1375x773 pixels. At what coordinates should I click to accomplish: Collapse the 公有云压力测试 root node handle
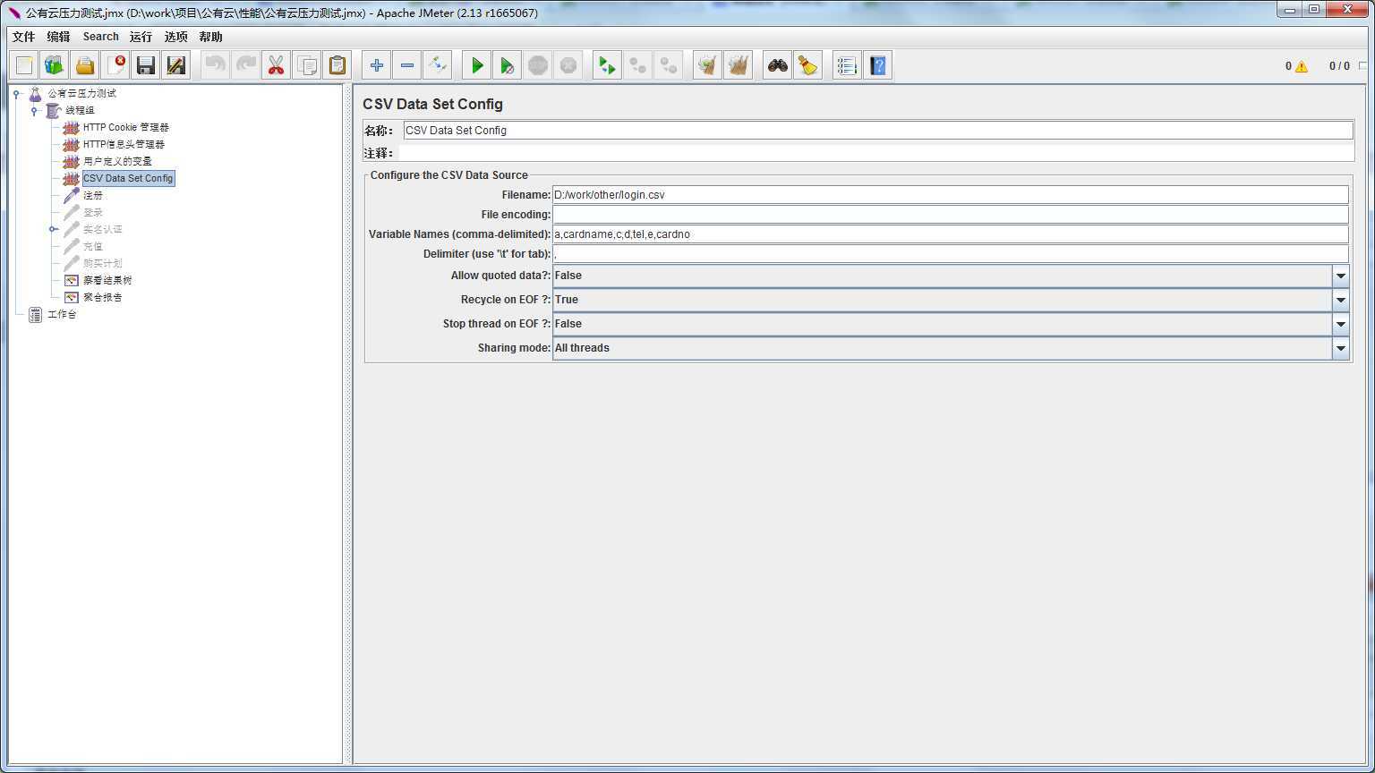16,93
